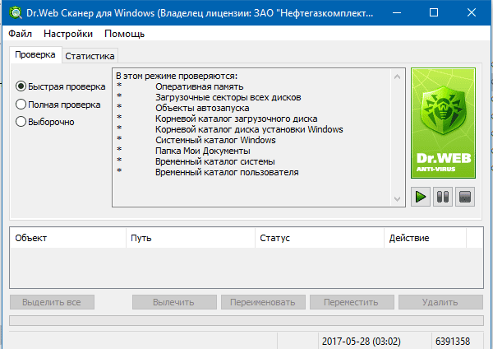Switch to the Статистика tab
493x349 pixels.
point(90,56)
